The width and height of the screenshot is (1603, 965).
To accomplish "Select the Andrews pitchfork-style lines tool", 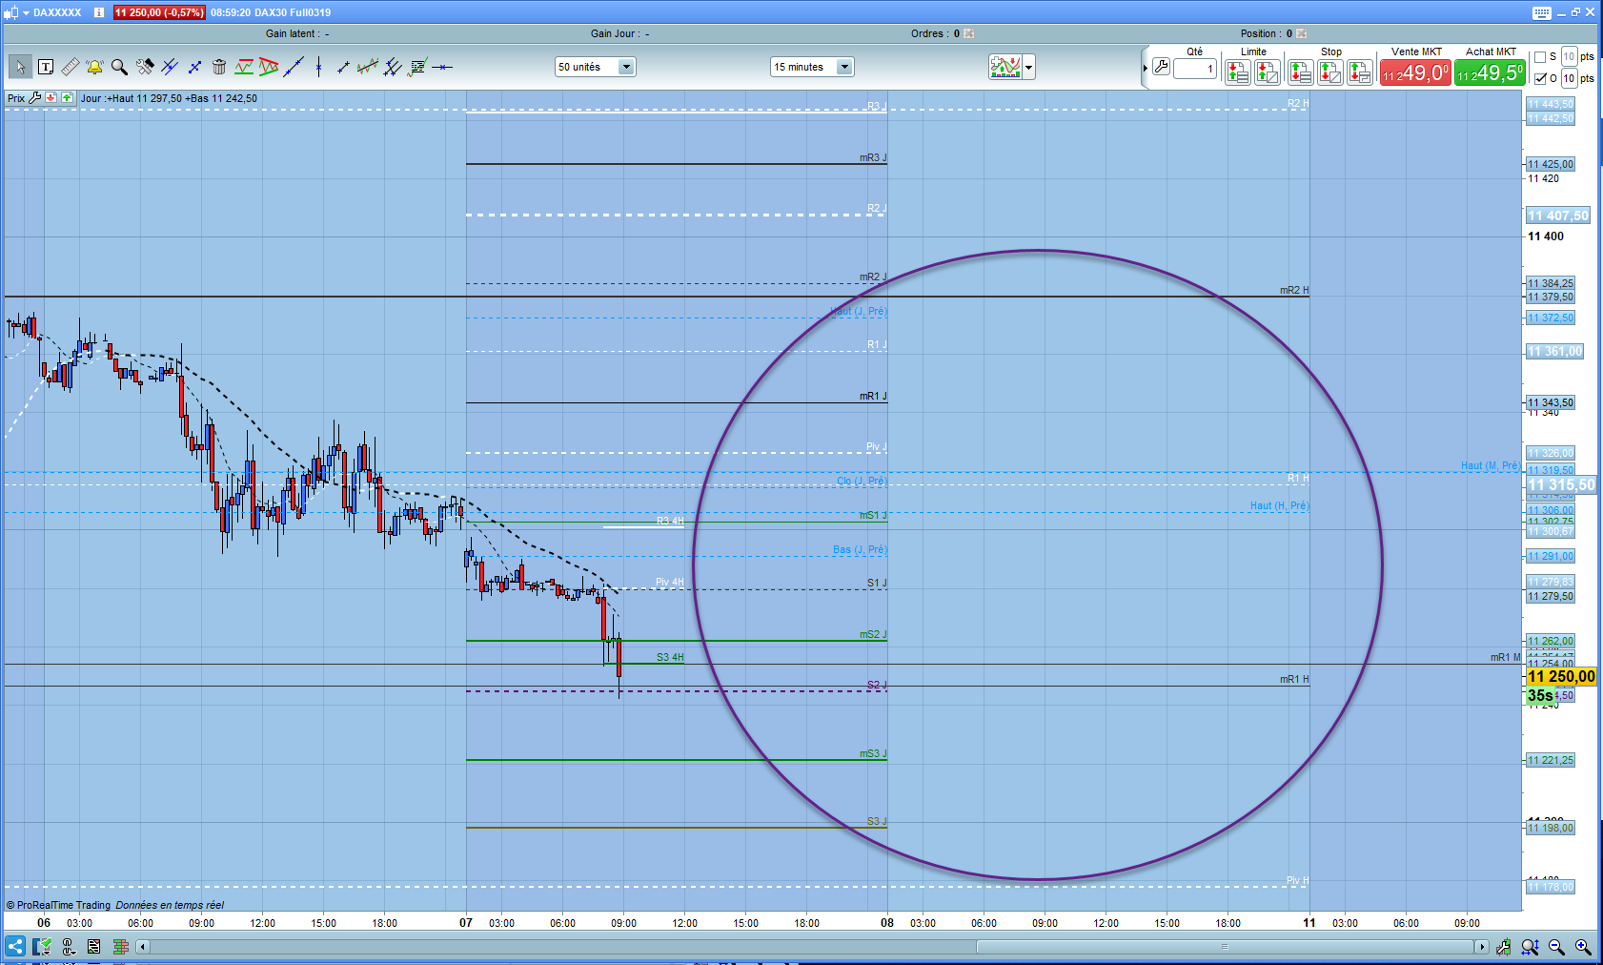I will (393, 67).
